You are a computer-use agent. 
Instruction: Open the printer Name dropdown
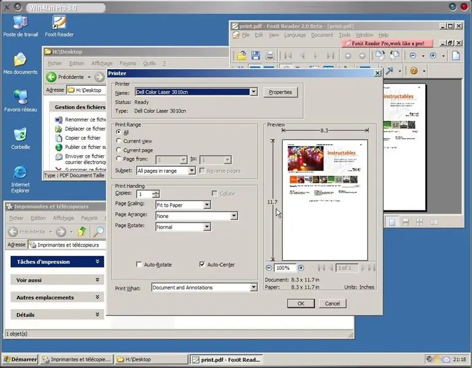pyautogui.click(x=253, y=92)
